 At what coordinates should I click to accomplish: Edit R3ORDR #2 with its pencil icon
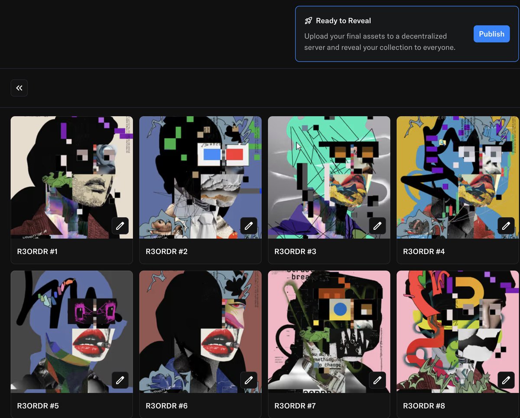tap(249, 226)
